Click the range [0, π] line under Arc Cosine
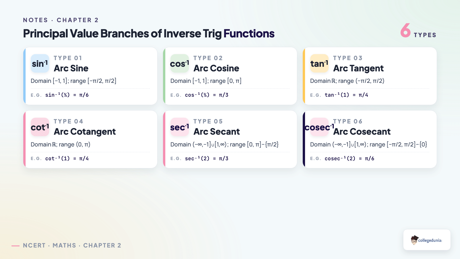 click(206, 81)
